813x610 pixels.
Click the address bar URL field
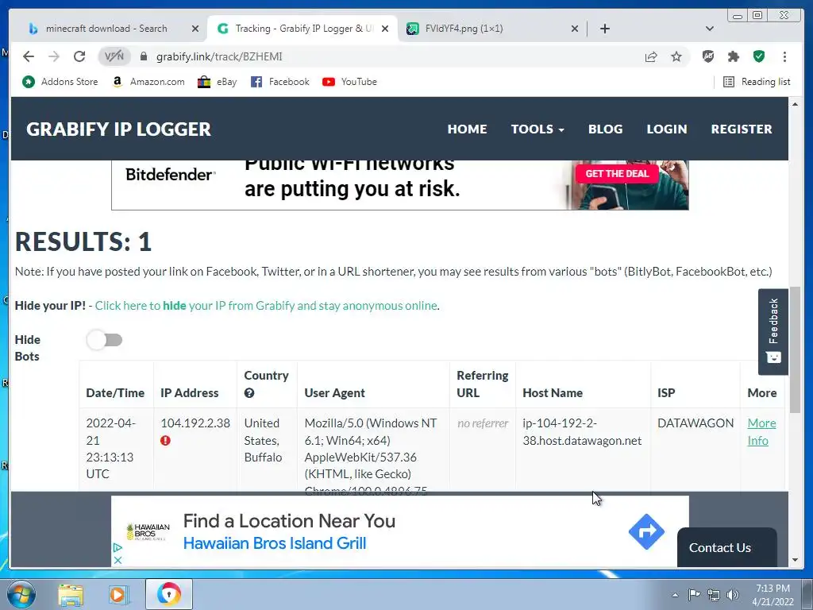click(x=394, y=56)
